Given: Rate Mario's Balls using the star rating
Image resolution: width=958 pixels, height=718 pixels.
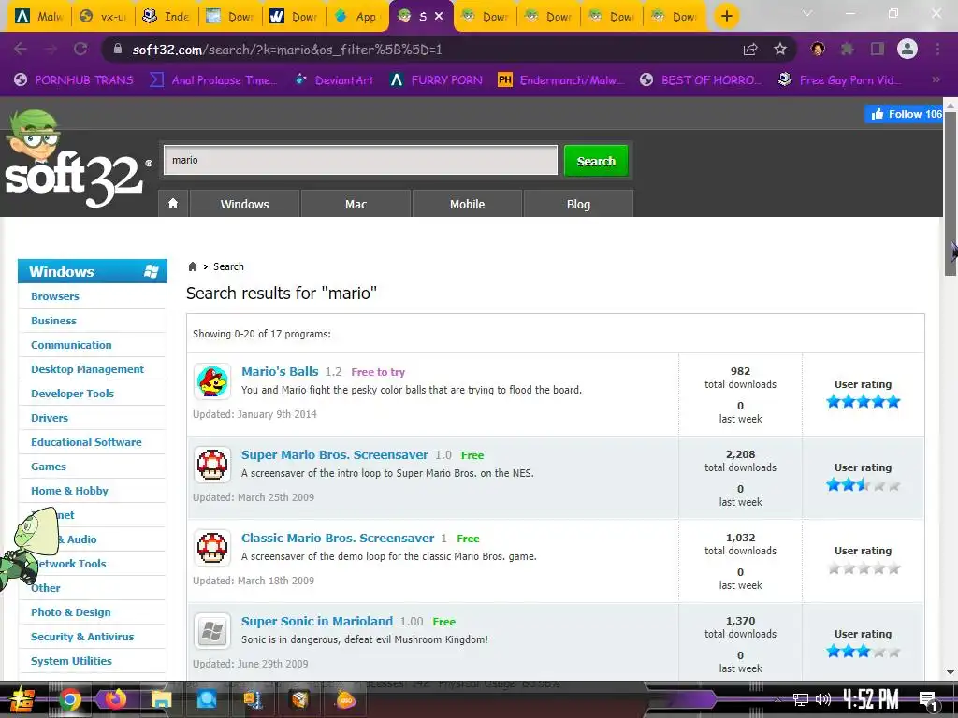Looking at the screenshot, I should pos(863,401).
